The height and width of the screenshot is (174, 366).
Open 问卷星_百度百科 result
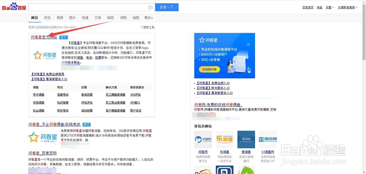point(42,153)
